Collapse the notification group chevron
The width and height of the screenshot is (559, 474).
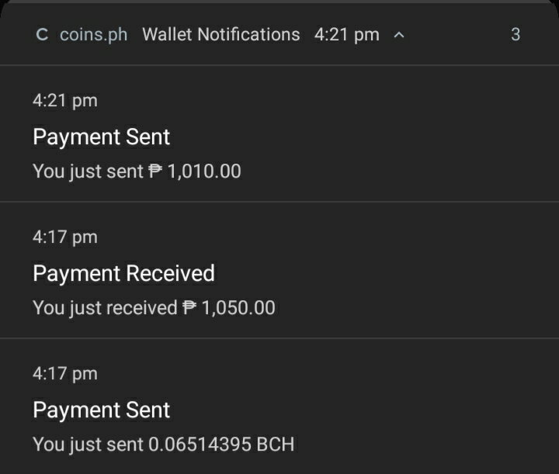399,35
